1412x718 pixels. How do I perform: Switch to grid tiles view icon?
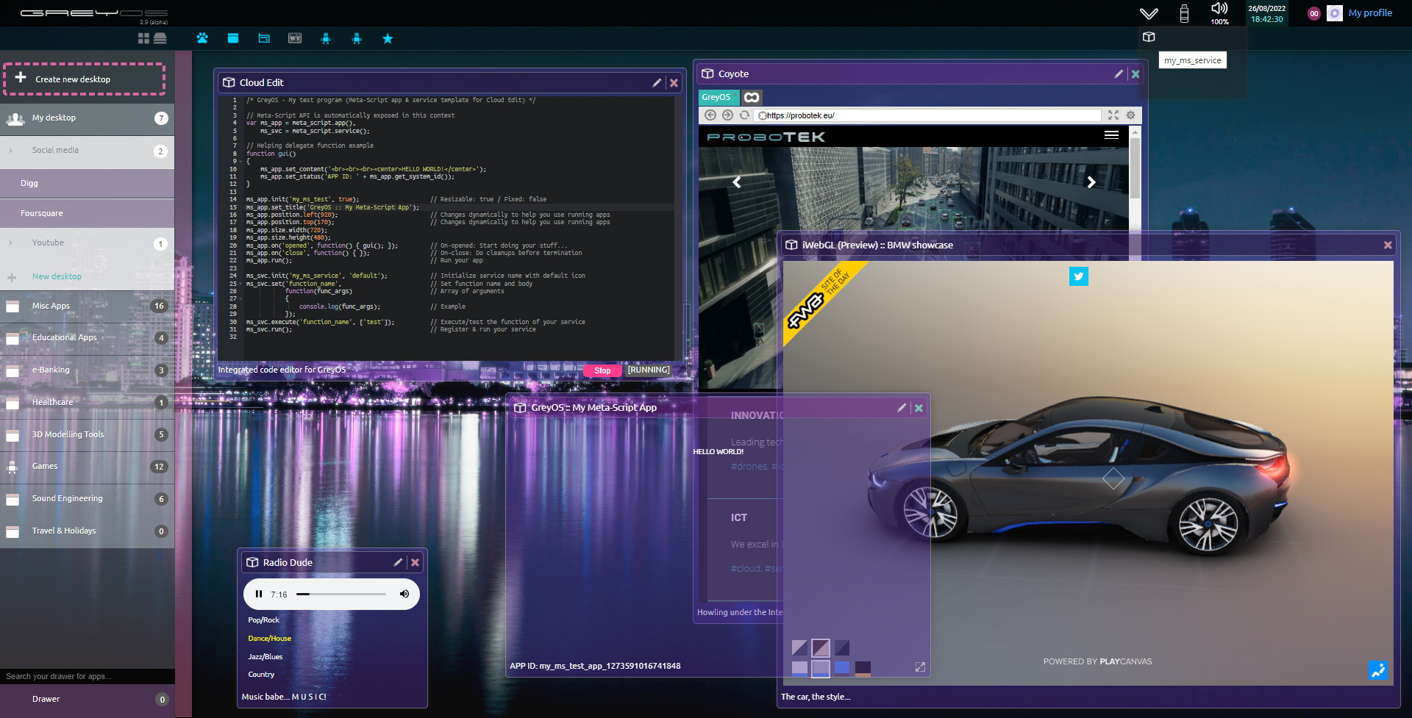coord(143,38)
